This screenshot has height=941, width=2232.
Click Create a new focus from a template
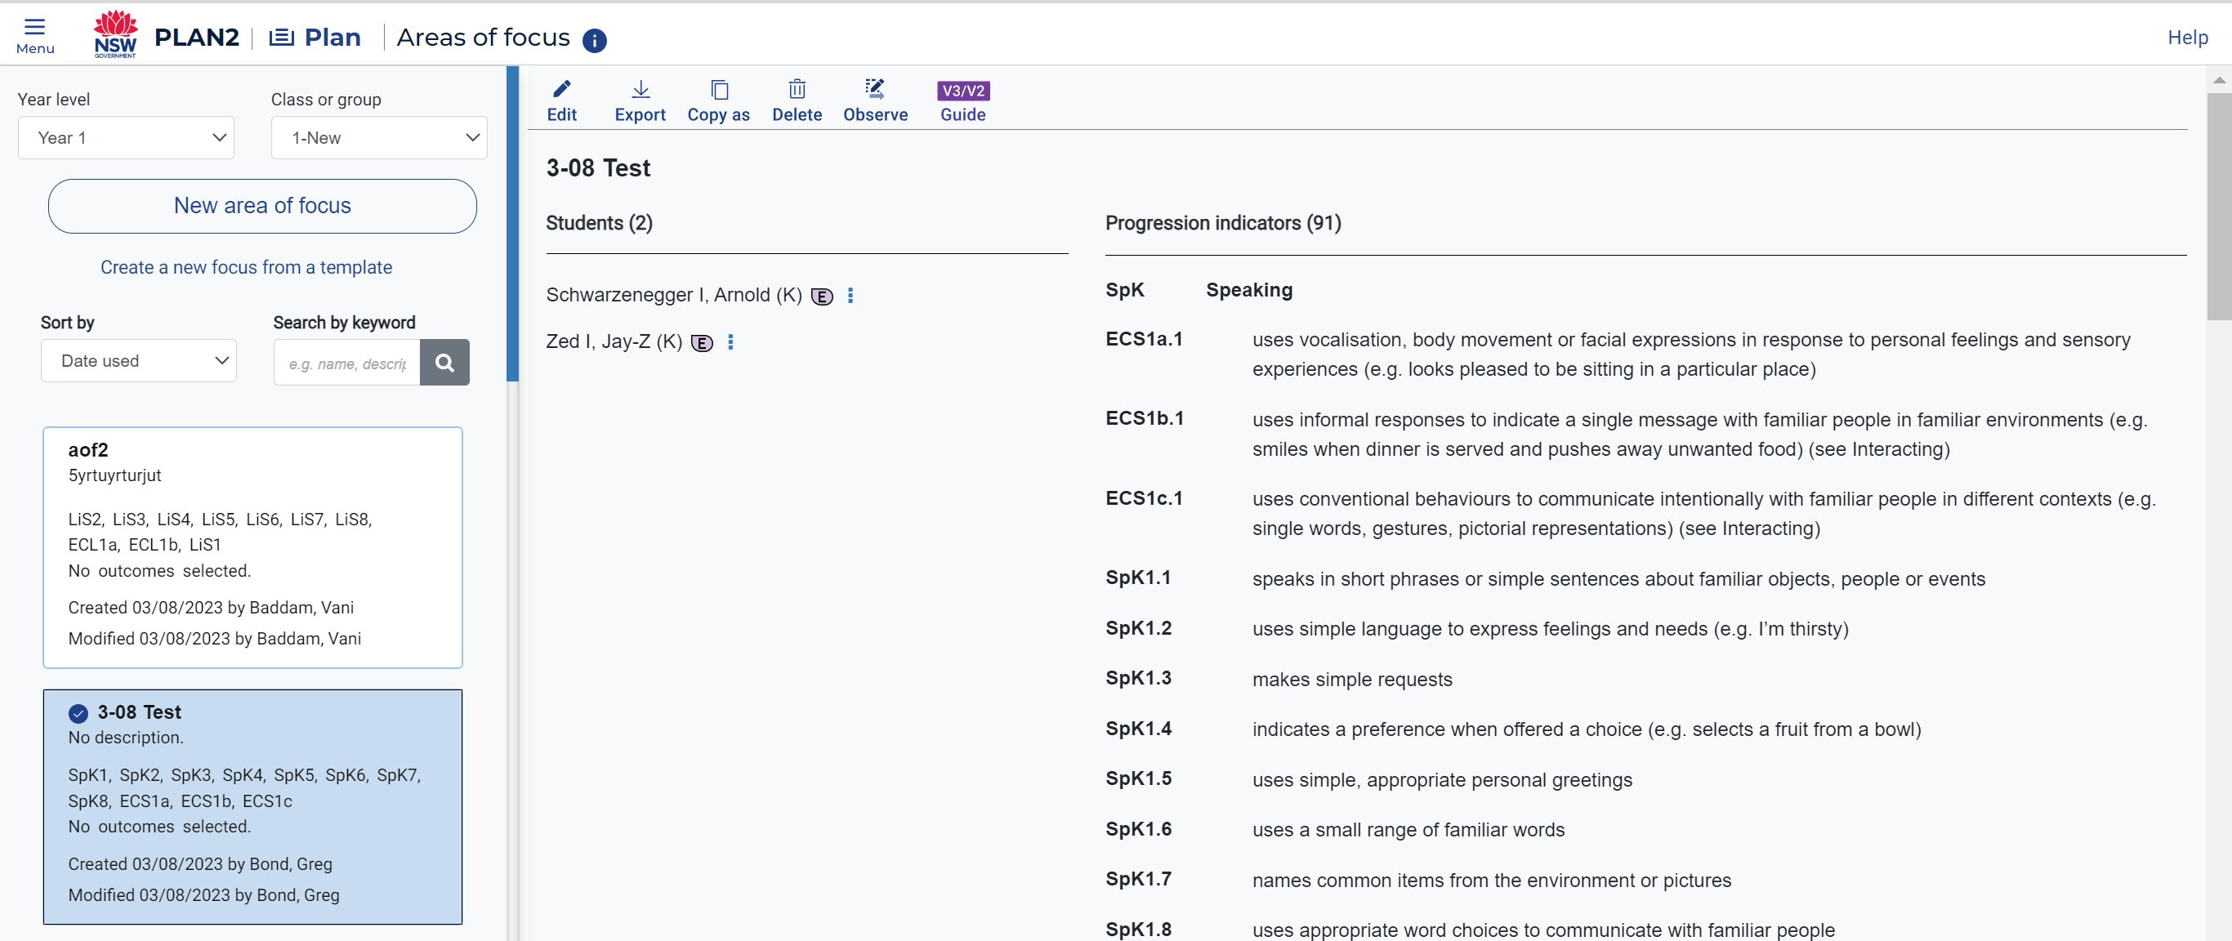point(246,267)
